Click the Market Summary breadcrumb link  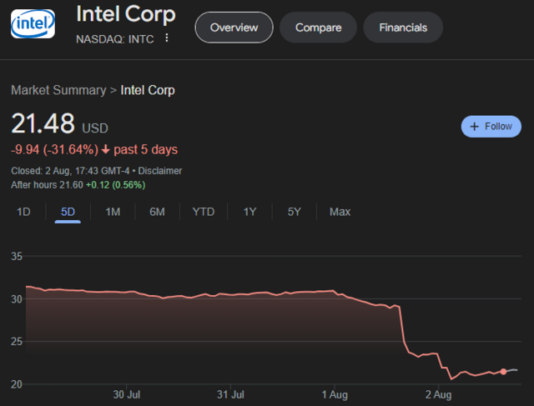(x=58, y=90)
